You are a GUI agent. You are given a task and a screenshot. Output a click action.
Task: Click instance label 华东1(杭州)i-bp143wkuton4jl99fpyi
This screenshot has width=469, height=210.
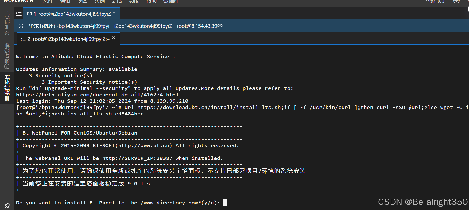pyautogui.click(x=69, y=26)
